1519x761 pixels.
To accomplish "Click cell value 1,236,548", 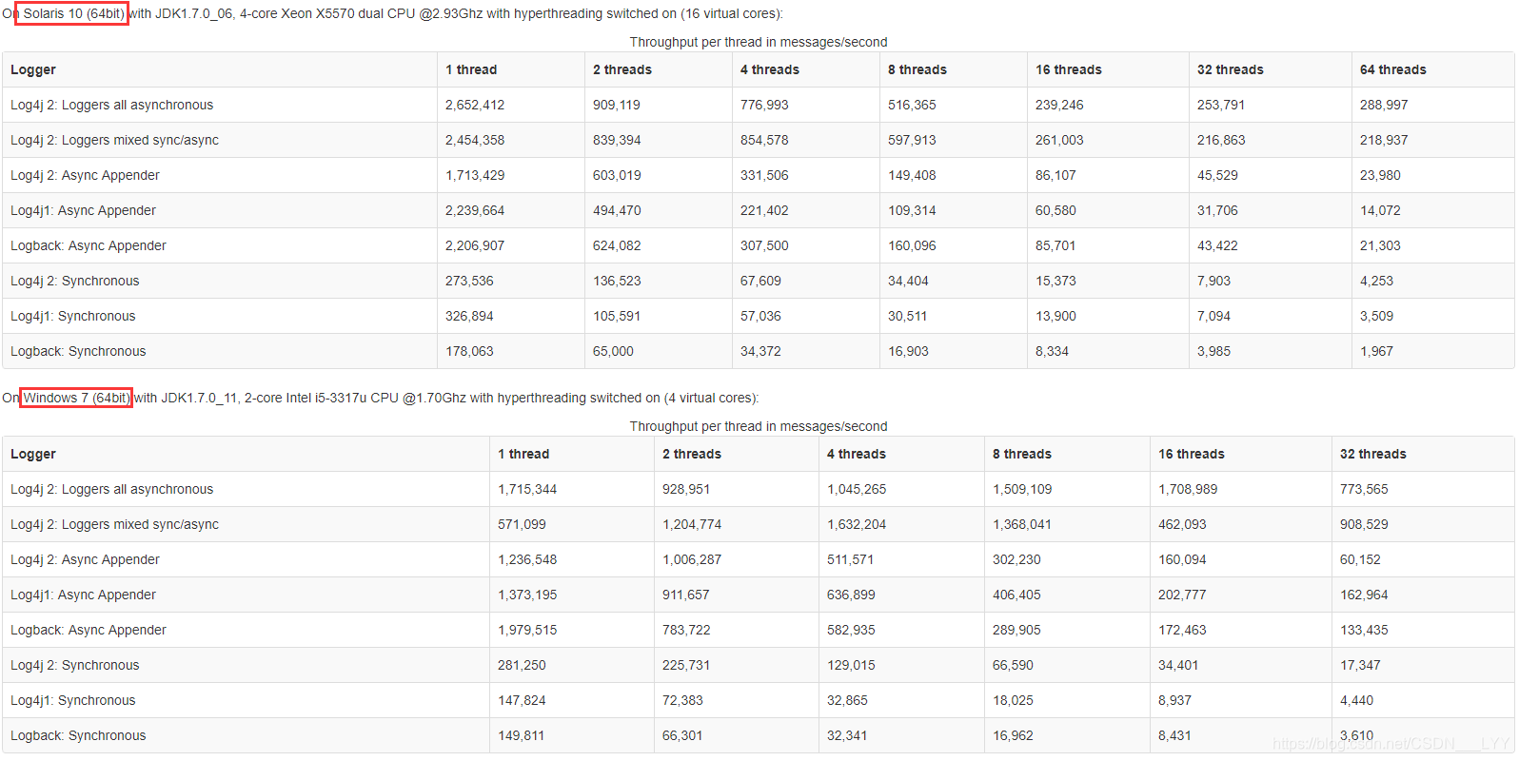I will [x=527, y=559].
